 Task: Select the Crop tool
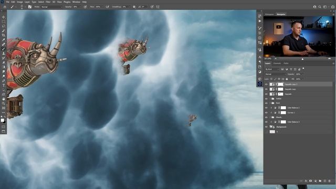coord(4,35)
